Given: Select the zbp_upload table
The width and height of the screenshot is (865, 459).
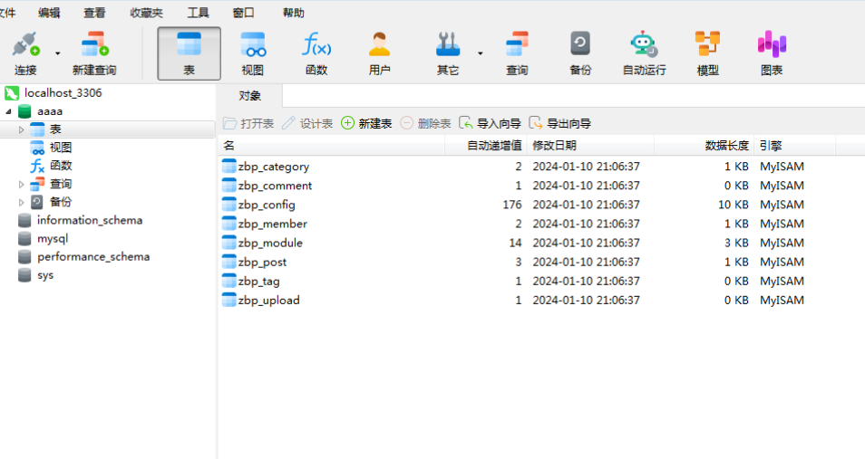Looking at the screenshot, I should point(268,301).
